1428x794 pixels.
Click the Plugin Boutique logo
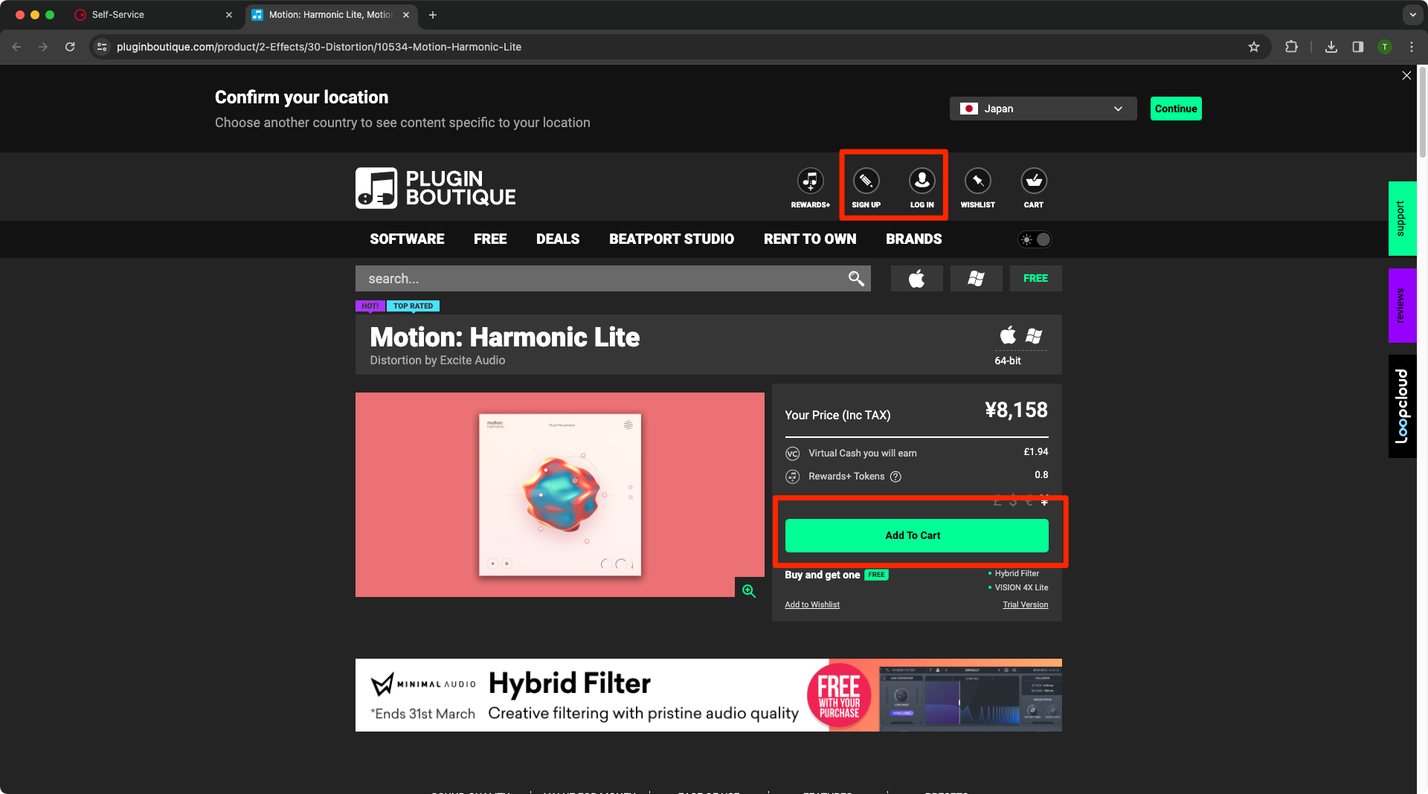(435, 187)
